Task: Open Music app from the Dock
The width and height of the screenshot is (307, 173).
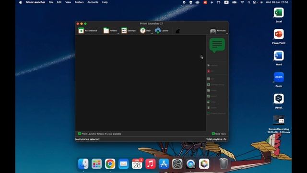Action: click(x=150, y=164)
